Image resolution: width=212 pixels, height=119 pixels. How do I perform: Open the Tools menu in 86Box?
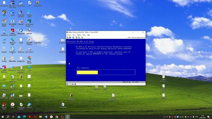pyautogui.click(x=84, y=35)
